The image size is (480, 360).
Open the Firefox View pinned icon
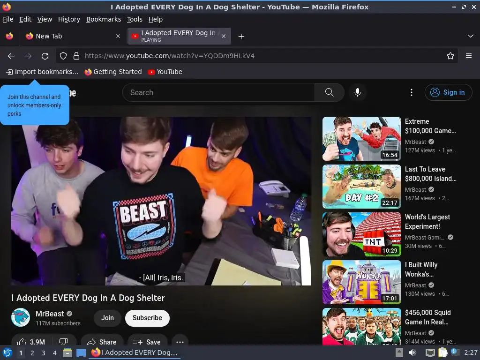9,36
